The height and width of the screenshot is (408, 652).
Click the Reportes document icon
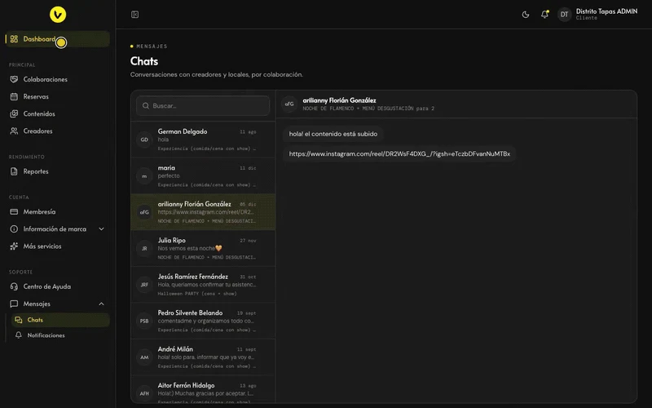coord(14,171)
